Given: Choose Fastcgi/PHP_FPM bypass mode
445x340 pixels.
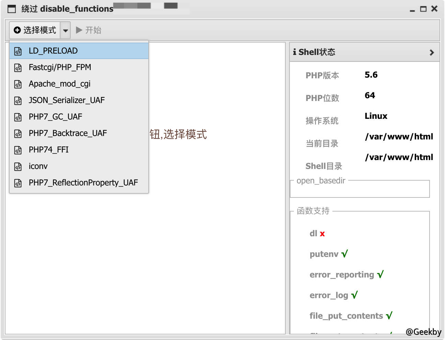Looking at the screenshot, I should pyautogui.click(x=60, y=67).
